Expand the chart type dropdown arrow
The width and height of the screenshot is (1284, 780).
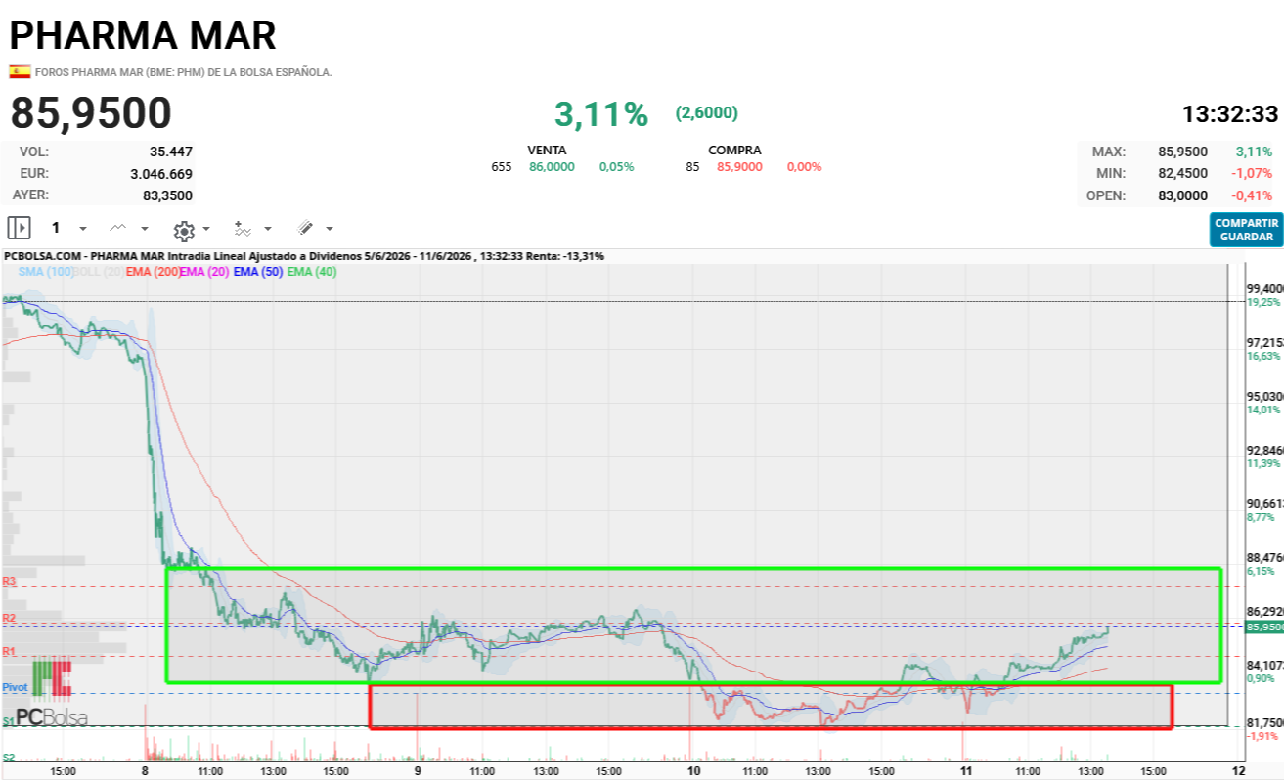point(145,229)
